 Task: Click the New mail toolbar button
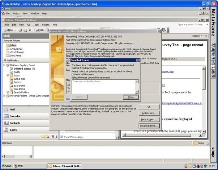coord(9,30)
